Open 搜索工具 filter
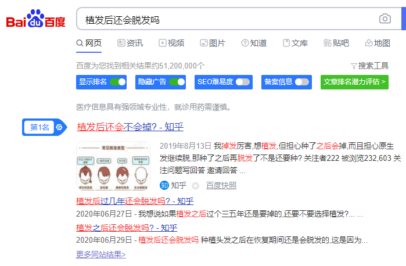Viewport: 406px width, 266px height. pyautogui.click(x=369, y=66)
